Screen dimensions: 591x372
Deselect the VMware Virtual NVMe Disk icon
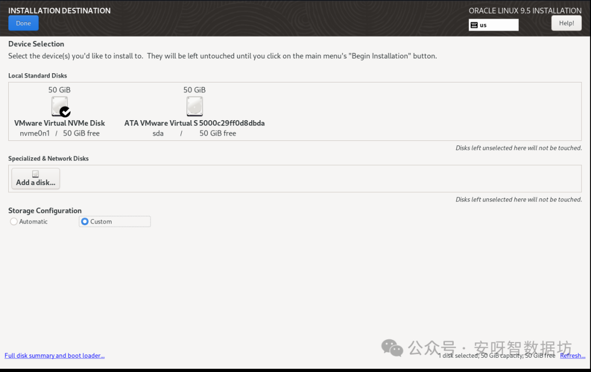60,107
